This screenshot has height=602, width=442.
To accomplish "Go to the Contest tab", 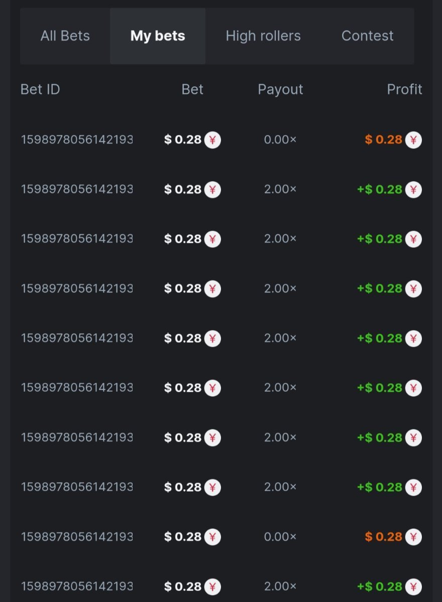I will click(367, 36).
